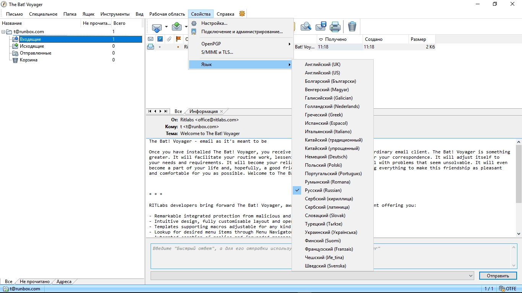The height and width of the screenshot is (293, 522).
Task: Click the gear bug icon in the menu bar
Action: (242, 14)
